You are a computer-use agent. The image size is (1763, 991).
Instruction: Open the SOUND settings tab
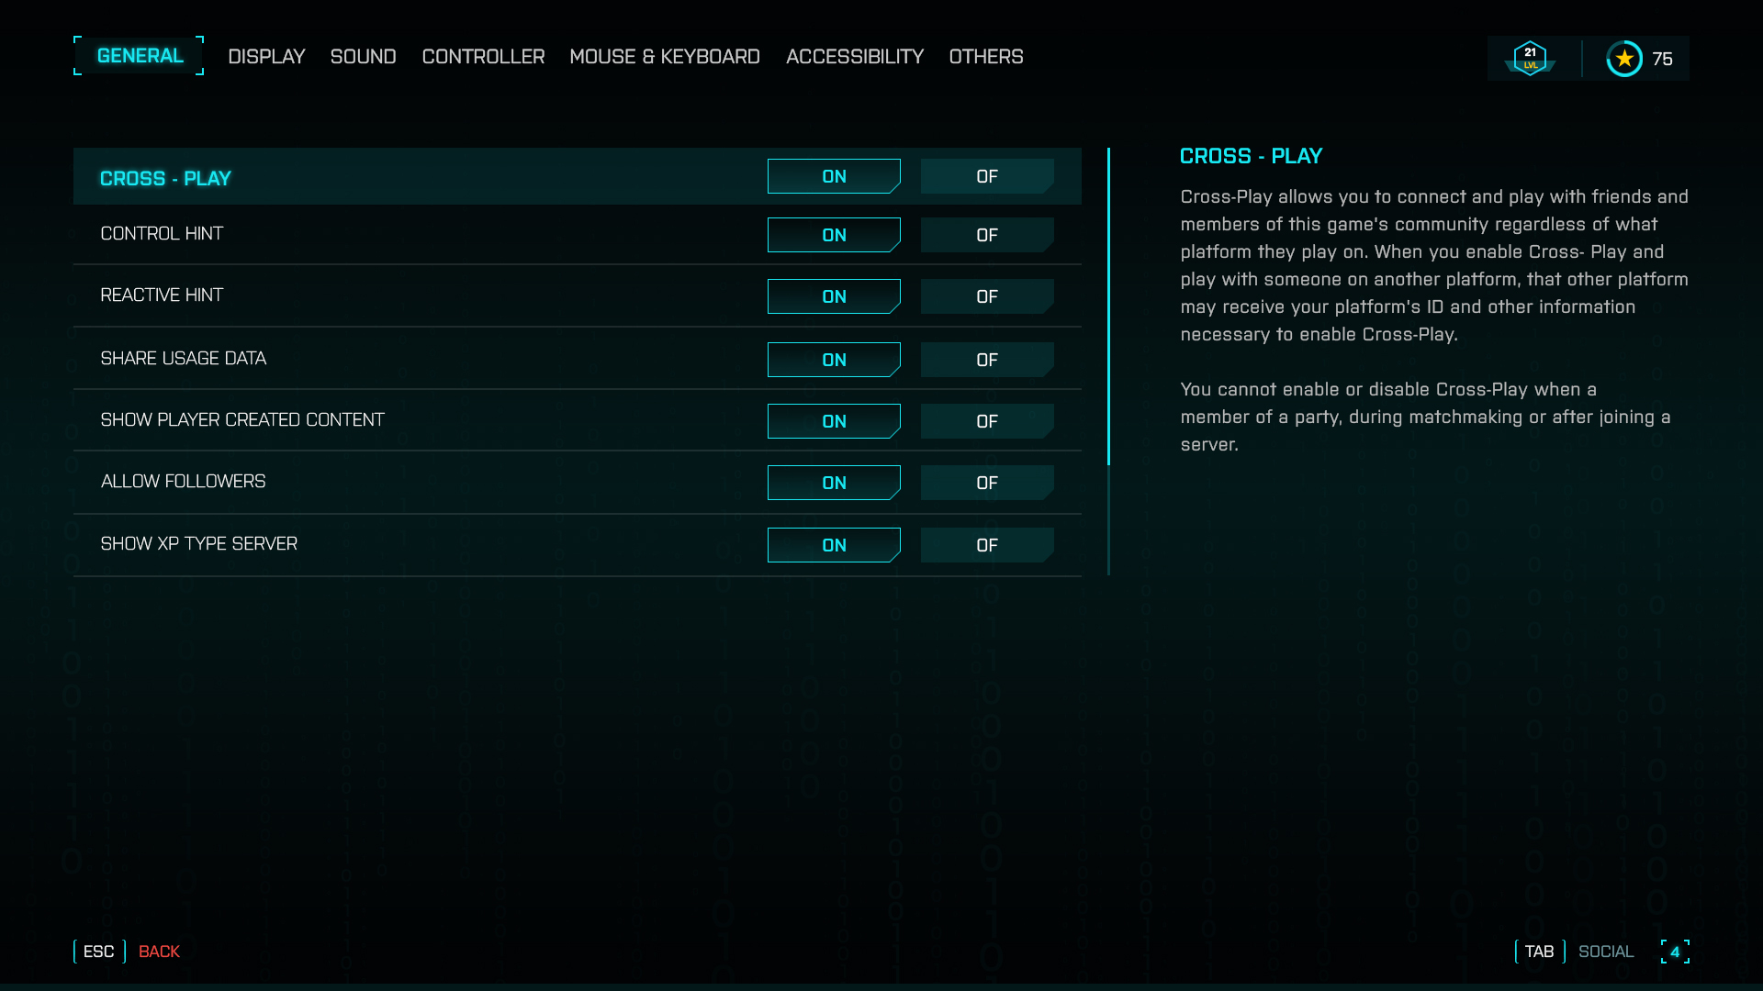click(363, 56)
